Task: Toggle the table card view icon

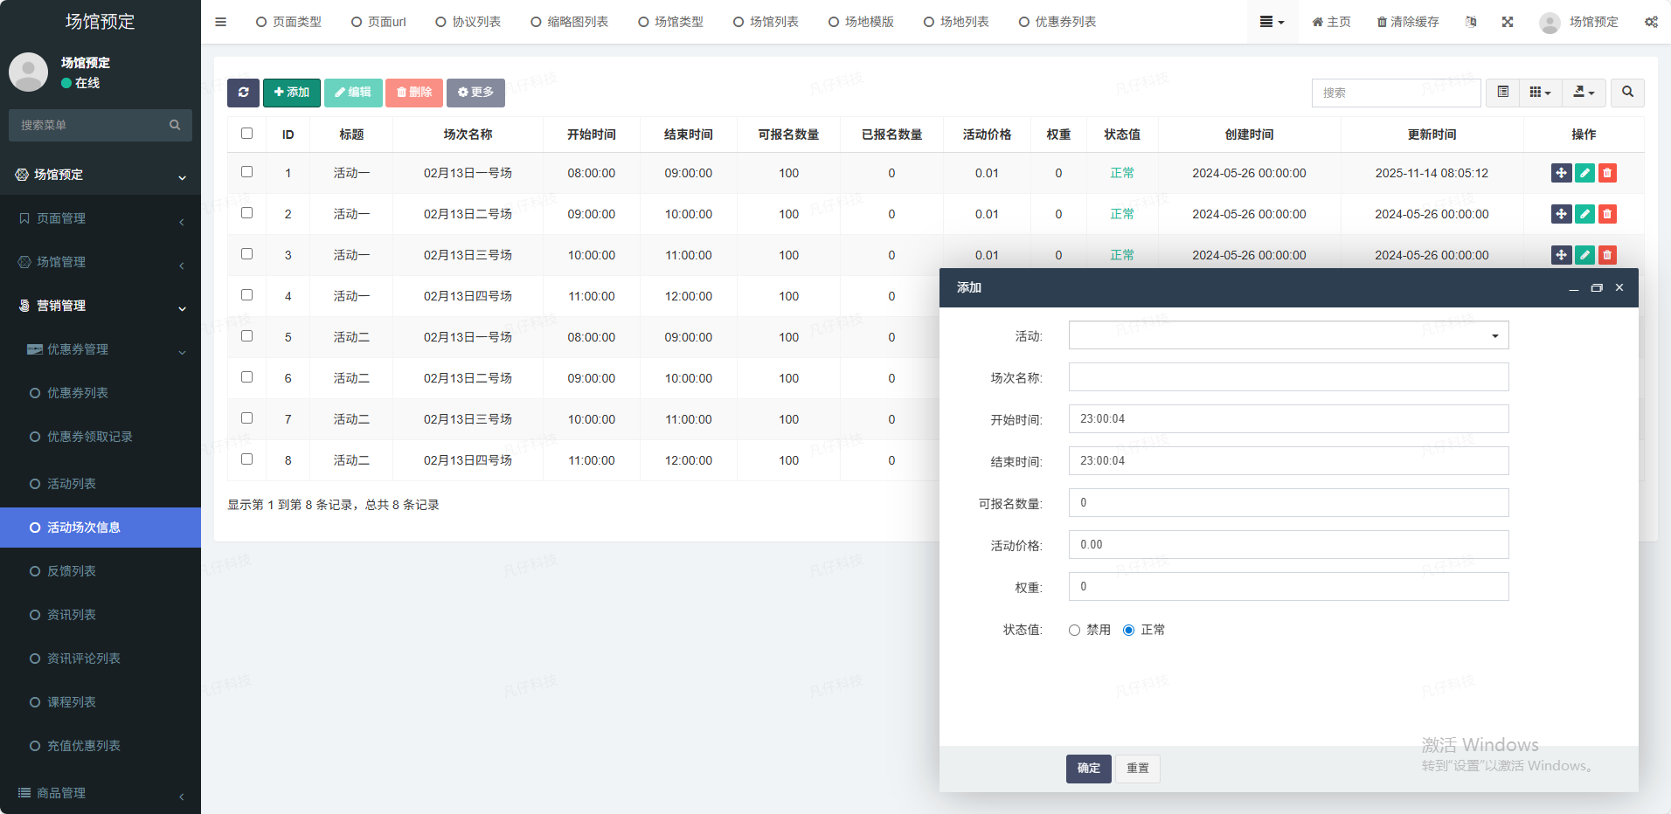Action: point(1502,93)
